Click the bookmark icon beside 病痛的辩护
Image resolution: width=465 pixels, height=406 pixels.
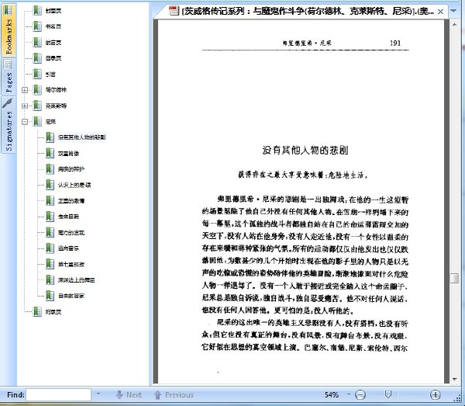click(50, 169)
